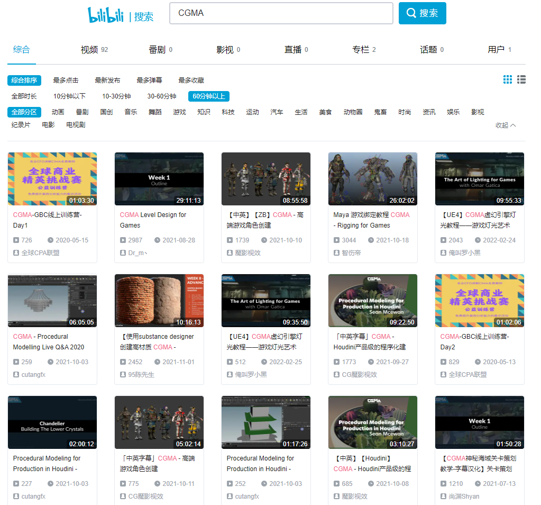Click uploader icon beside Dr_m
The image size is (541, 505).
click(123, 253)
